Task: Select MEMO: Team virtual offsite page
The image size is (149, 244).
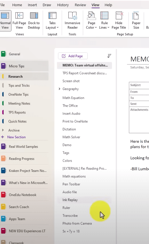Action: tap(84, 65)
